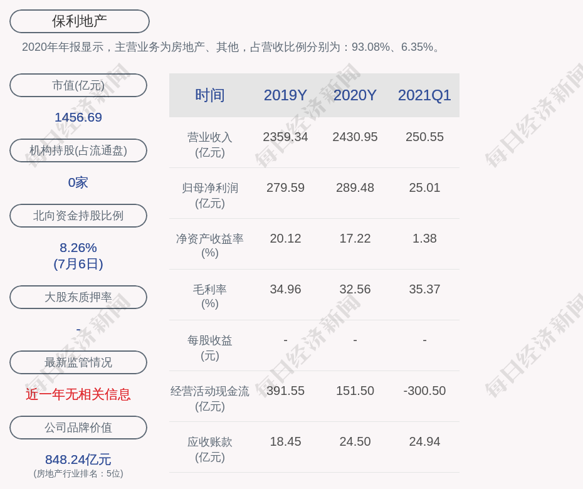Viewport: 583px width, 489px height.
Task: Open the 北向资金持股比例 label
Action: point(78,216)
